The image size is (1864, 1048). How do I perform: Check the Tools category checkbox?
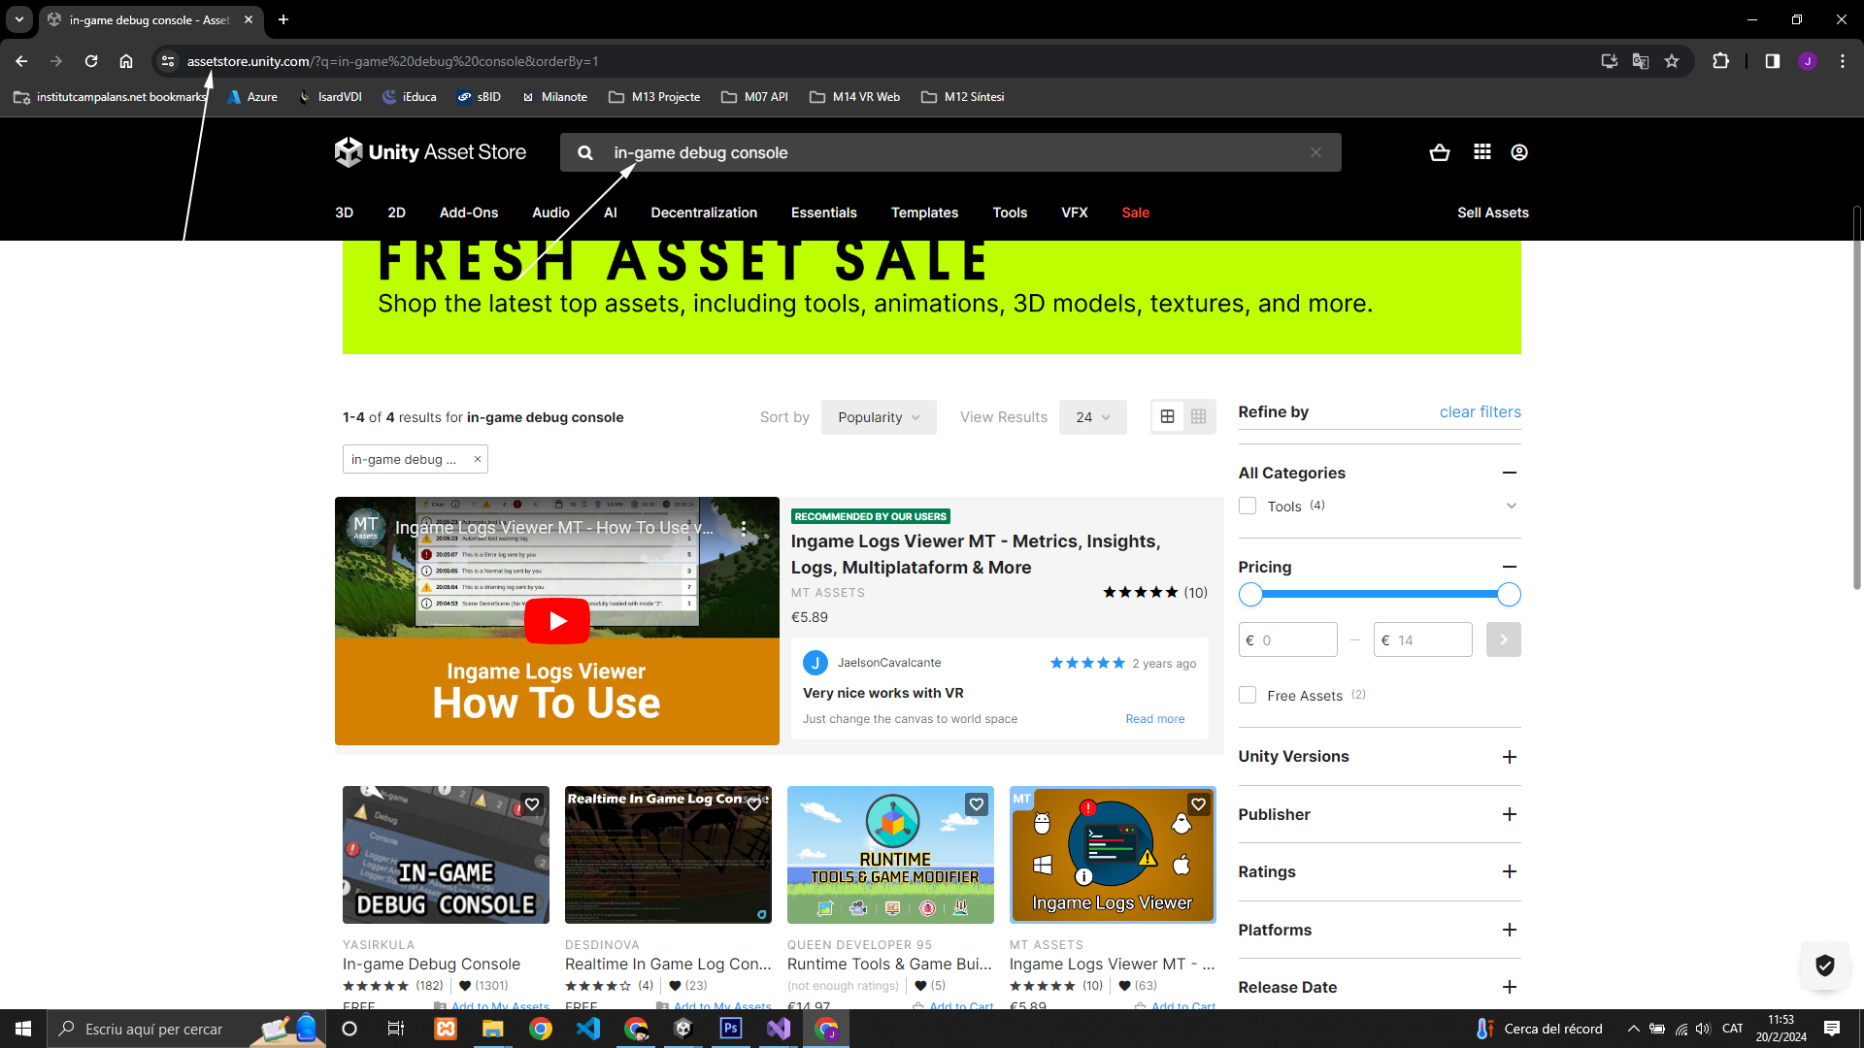[x=1248, y=506]
